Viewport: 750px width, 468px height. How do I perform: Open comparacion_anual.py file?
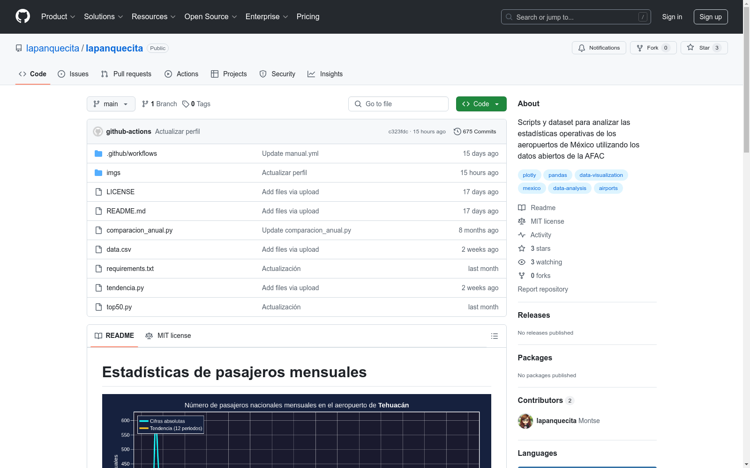[140, 230]
